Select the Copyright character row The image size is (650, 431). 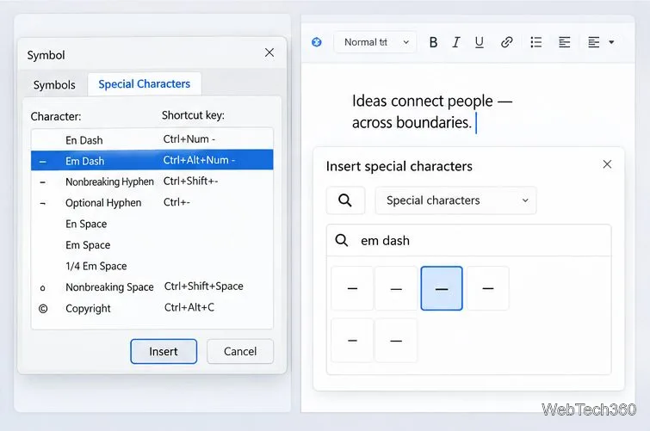[x=152, y=308]
